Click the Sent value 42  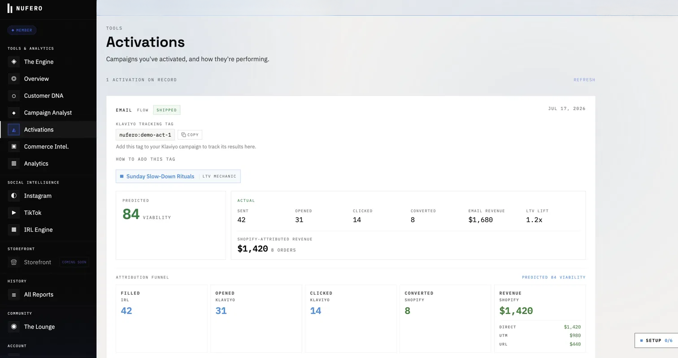(241, 220)
